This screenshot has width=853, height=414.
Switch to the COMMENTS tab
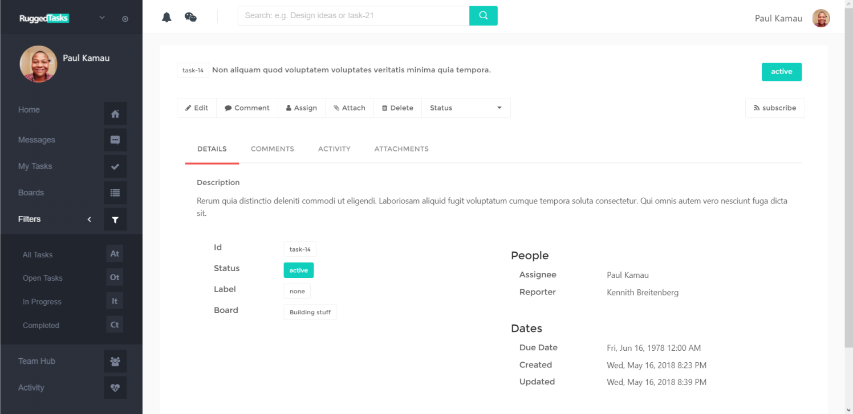272,149
